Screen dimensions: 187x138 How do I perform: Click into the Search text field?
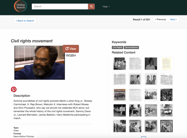[60, 6]
